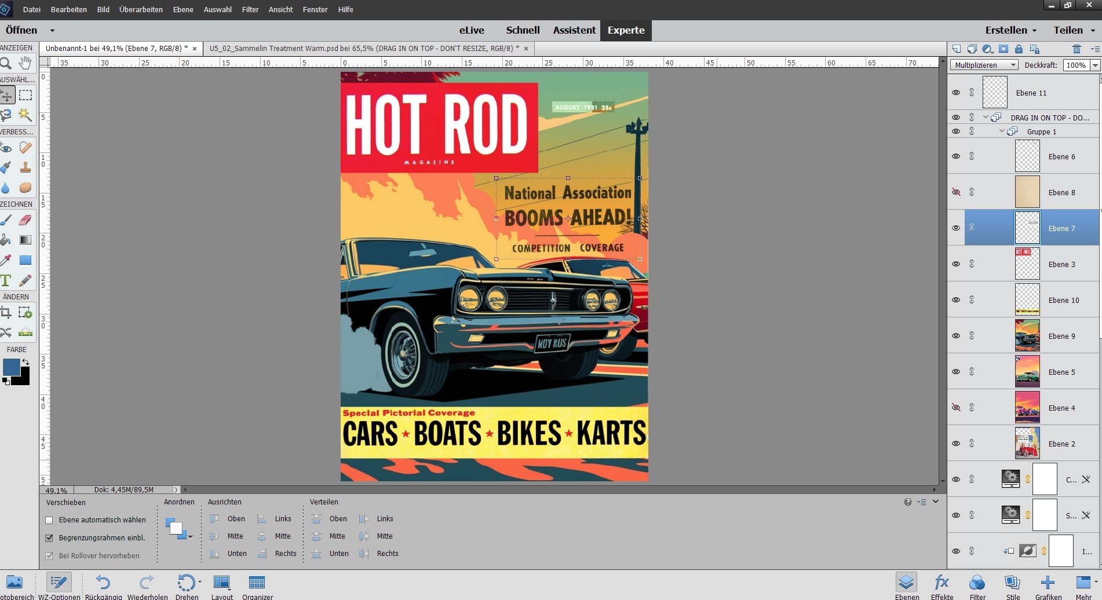The width and height of the screenshot is (1102, 600).
Task: Select the Spot Healing bandage tool
Action: [x=25, y=148]
